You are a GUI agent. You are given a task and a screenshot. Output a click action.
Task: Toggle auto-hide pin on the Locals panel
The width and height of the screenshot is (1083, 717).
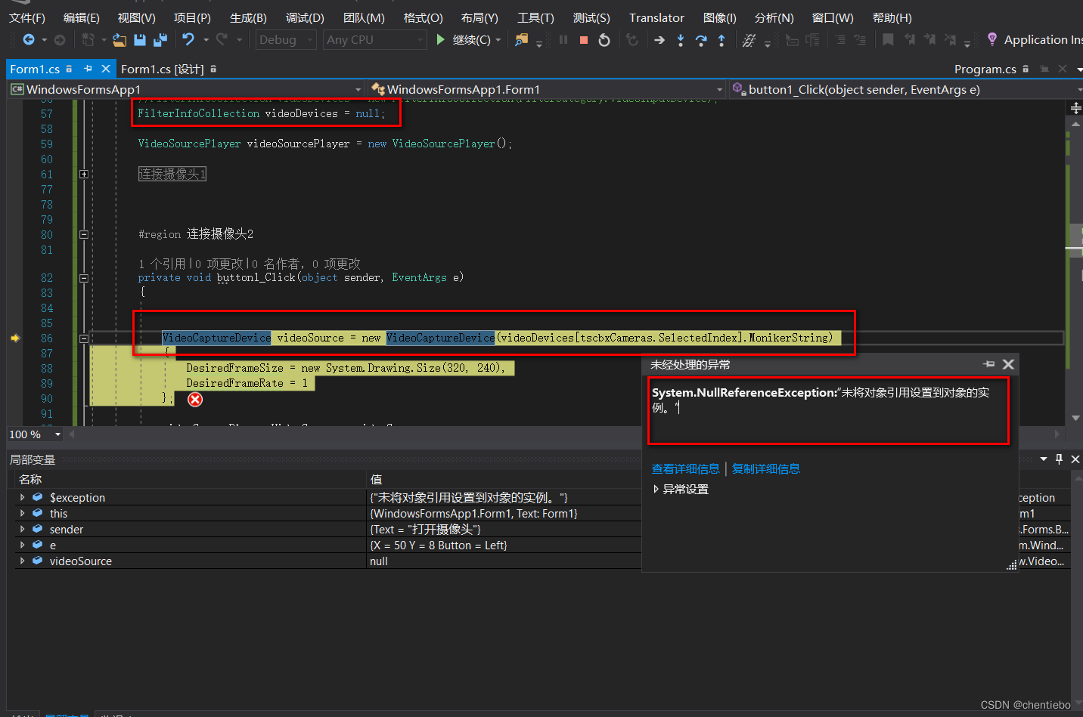(x=1060, y=459)
